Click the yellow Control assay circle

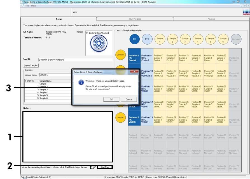tap(120, 55)
